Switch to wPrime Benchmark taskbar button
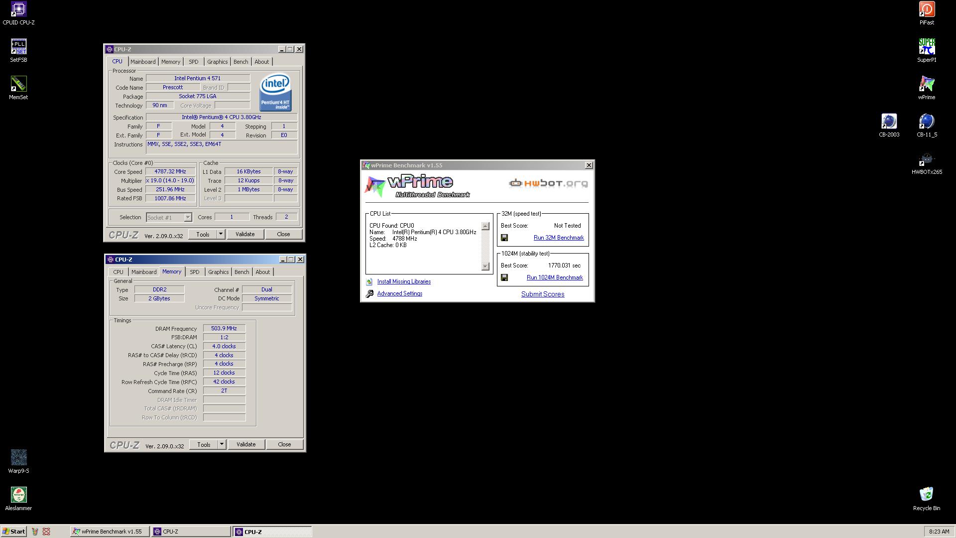Image resolution: width=956 pixels, height=538 pixels. click(x=110, y=532)
